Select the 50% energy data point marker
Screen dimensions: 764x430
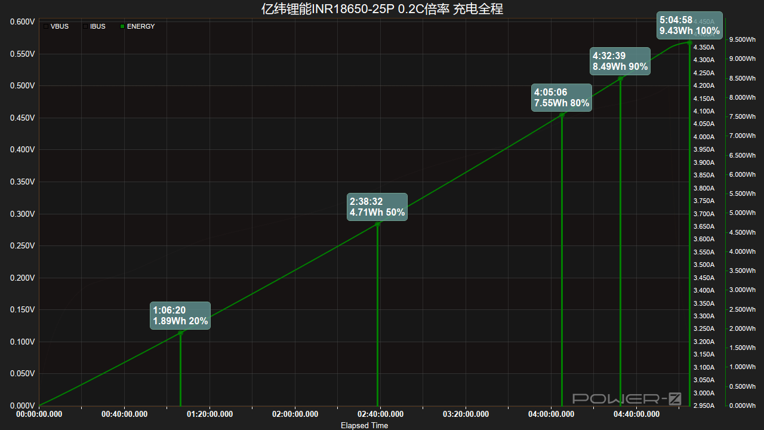(x=378, y=224)
